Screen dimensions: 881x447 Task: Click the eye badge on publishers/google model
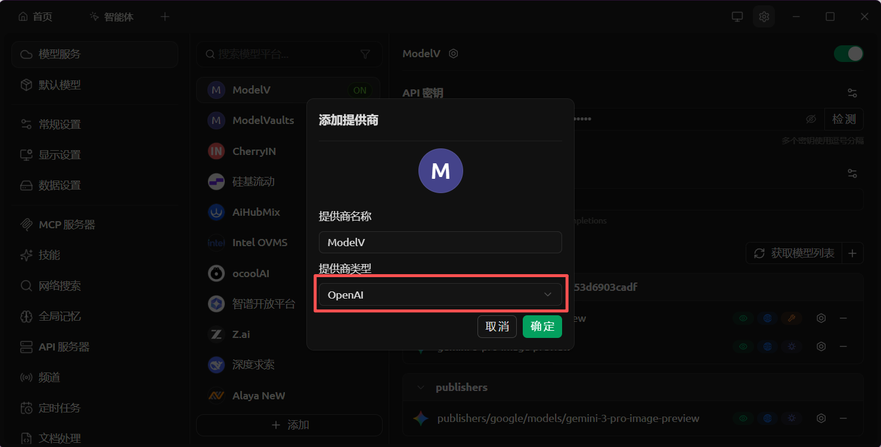(x=743, y=418)
